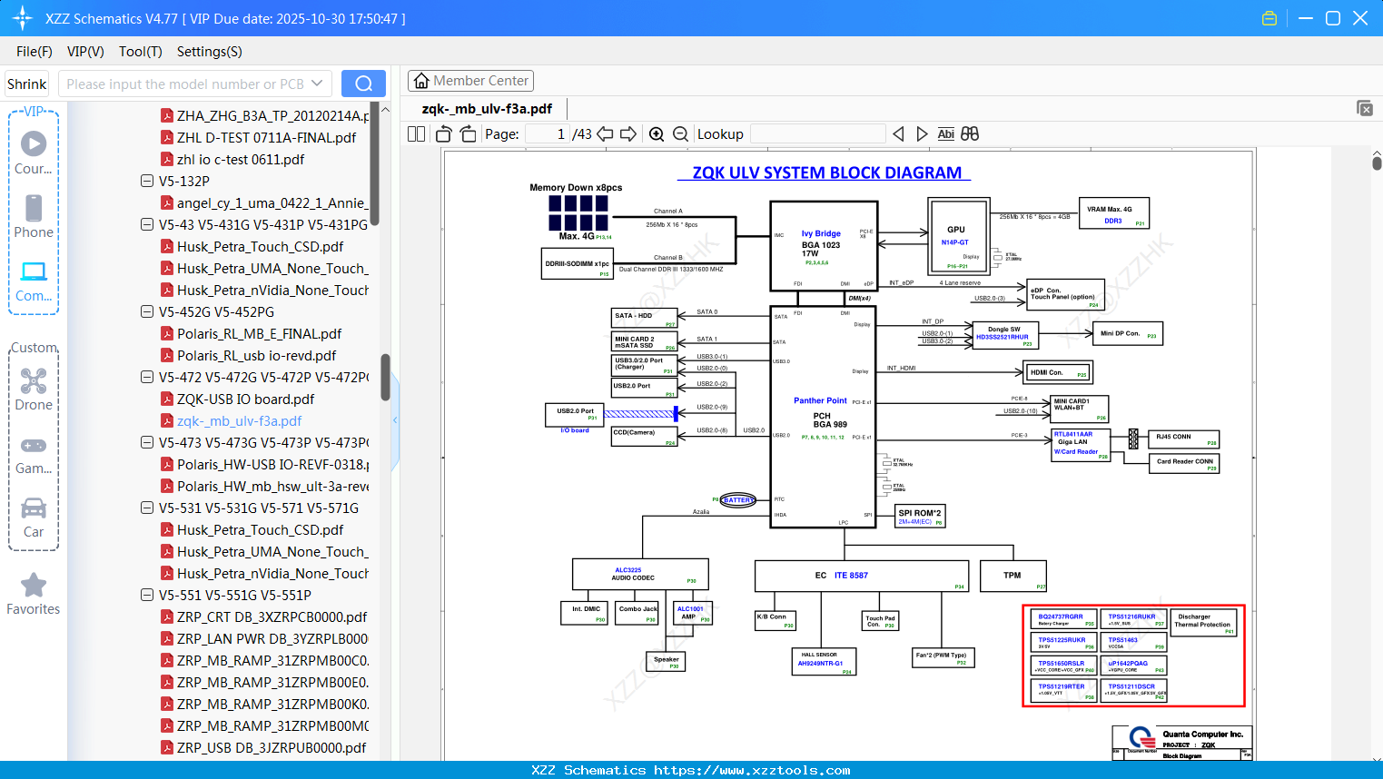The width and height of the screenshot is (1383, 779).
Task: Click the file tree scroll-up arrow
Action: (x=385, y=109)
